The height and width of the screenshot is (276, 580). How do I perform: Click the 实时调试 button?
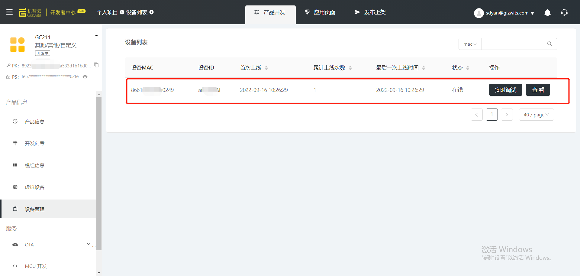tap(505, 90)
